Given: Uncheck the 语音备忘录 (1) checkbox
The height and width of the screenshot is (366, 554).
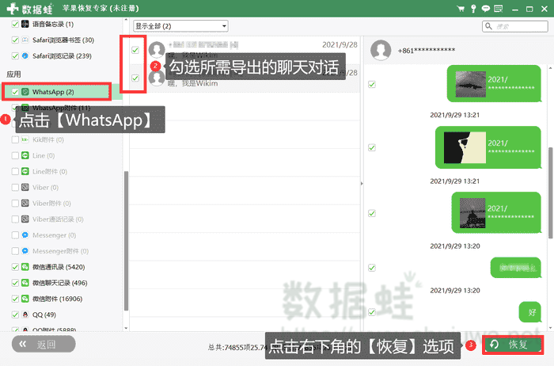Looking at the screenshot, I should (15, 24).
